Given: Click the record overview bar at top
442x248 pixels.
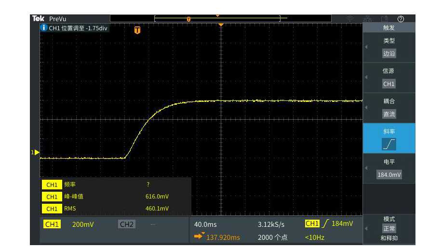Looking at the screenshot, I should tap(220, 19).
